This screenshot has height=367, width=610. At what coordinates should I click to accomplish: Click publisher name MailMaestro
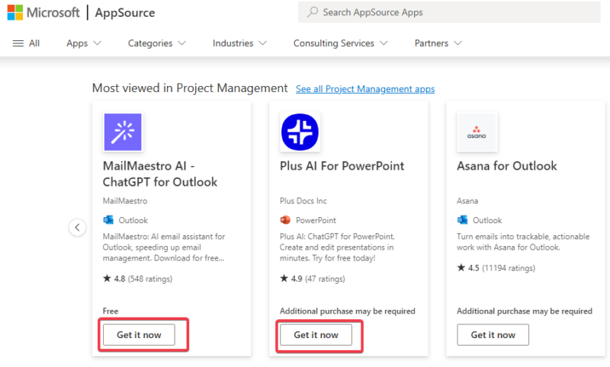point(125,201)
